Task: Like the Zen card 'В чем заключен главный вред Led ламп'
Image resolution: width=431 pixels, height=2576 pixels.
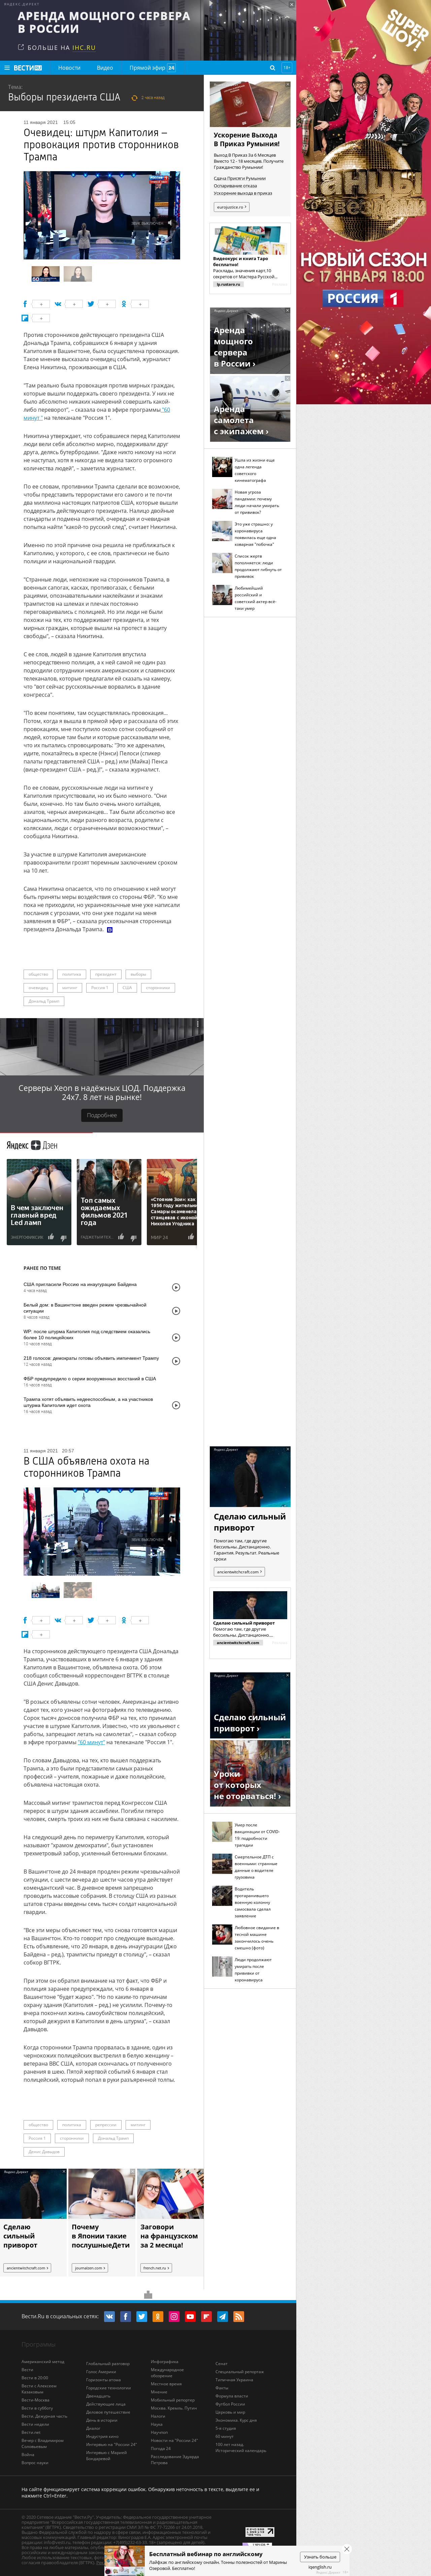Action: pyautogui.click(x=51, y=1237)
